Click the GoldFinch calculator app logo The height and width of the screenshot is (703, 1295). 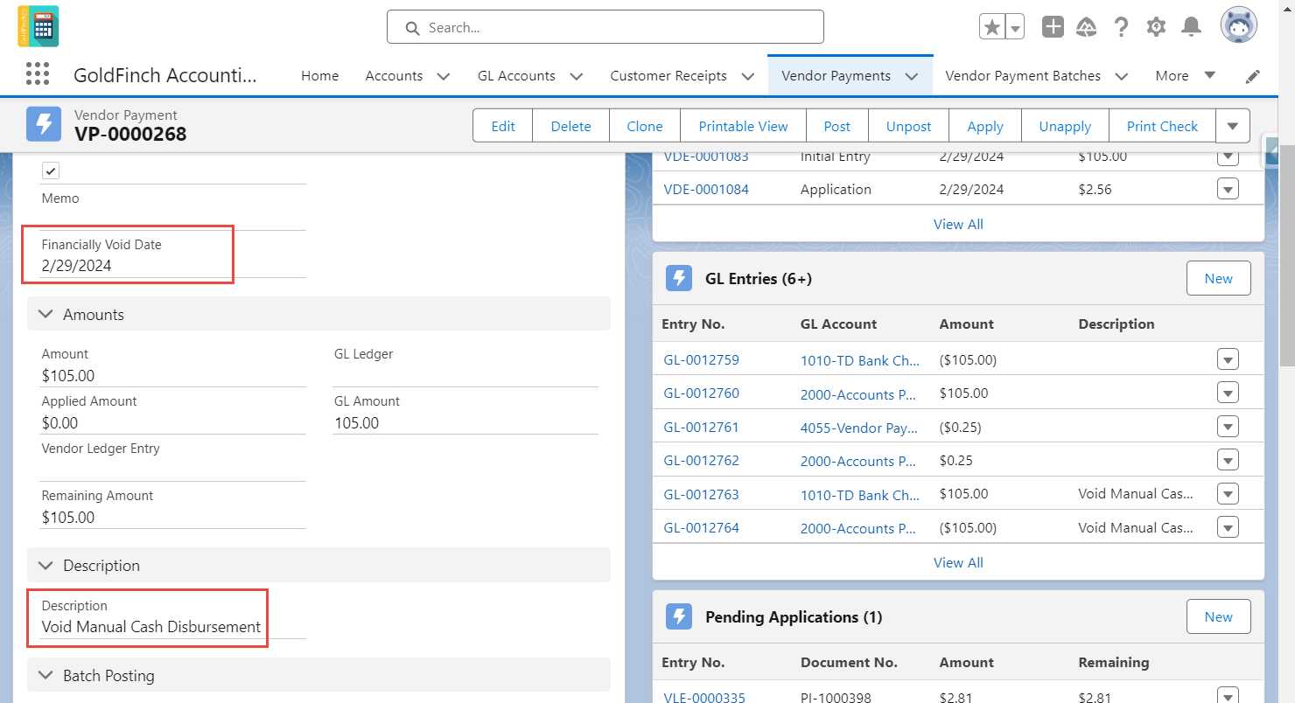(38, 26)
